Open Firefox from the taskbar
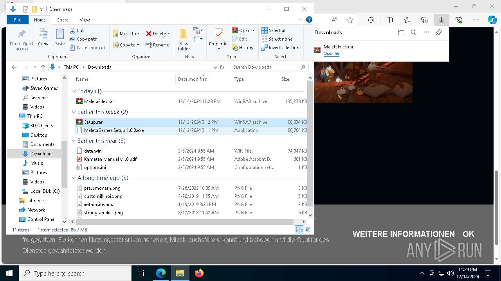501x281 pixels. click(199, 273)
